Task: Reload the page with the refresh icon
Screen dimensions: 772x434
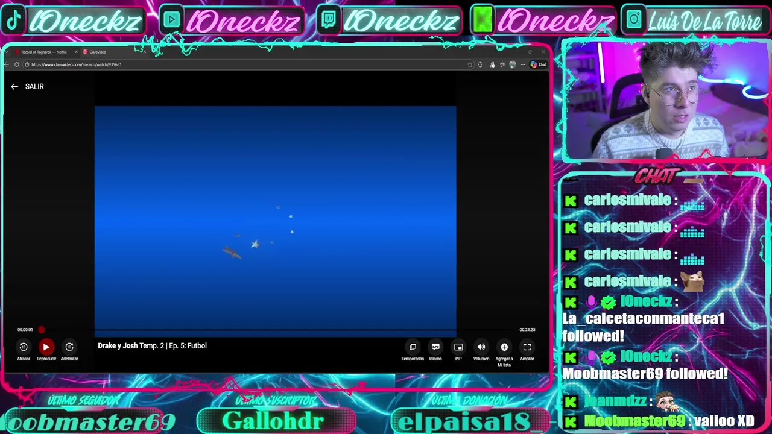Action: pos(16,64)
